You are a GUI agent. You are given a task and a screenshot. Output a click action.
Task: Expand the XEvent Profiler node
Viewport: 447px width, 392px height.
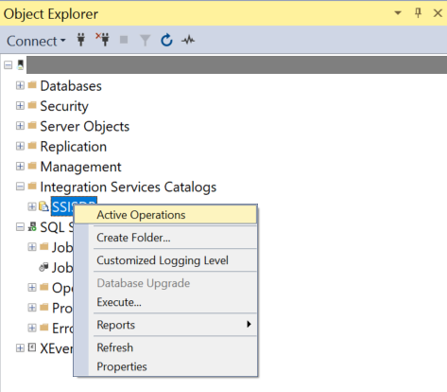(x=20, y=348)
